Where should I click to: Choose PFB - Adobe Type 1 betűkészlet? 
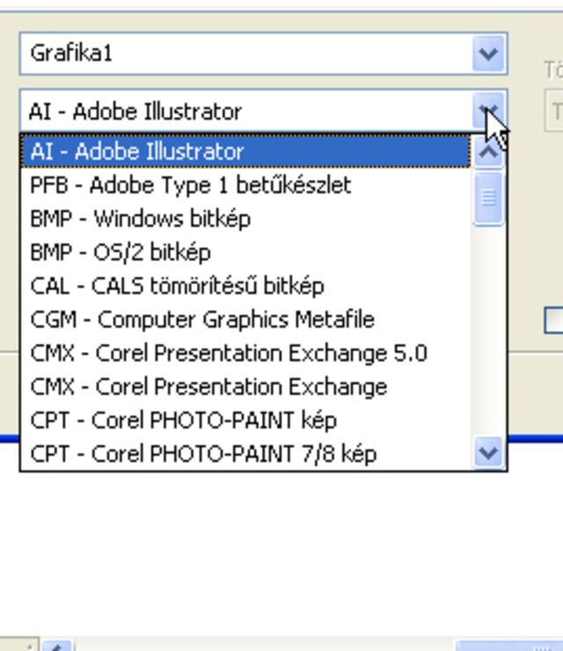tap(245, 185)
